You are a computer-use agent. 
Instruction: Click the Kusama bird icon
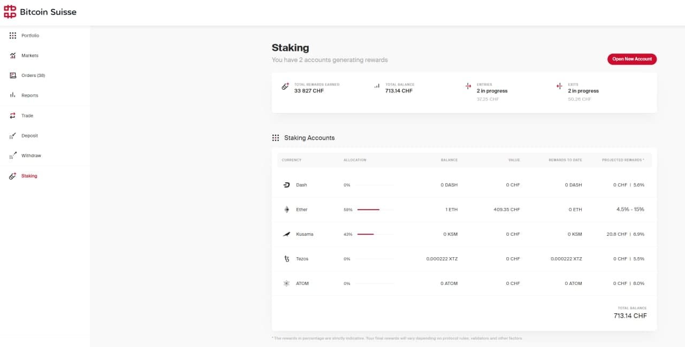286,234
